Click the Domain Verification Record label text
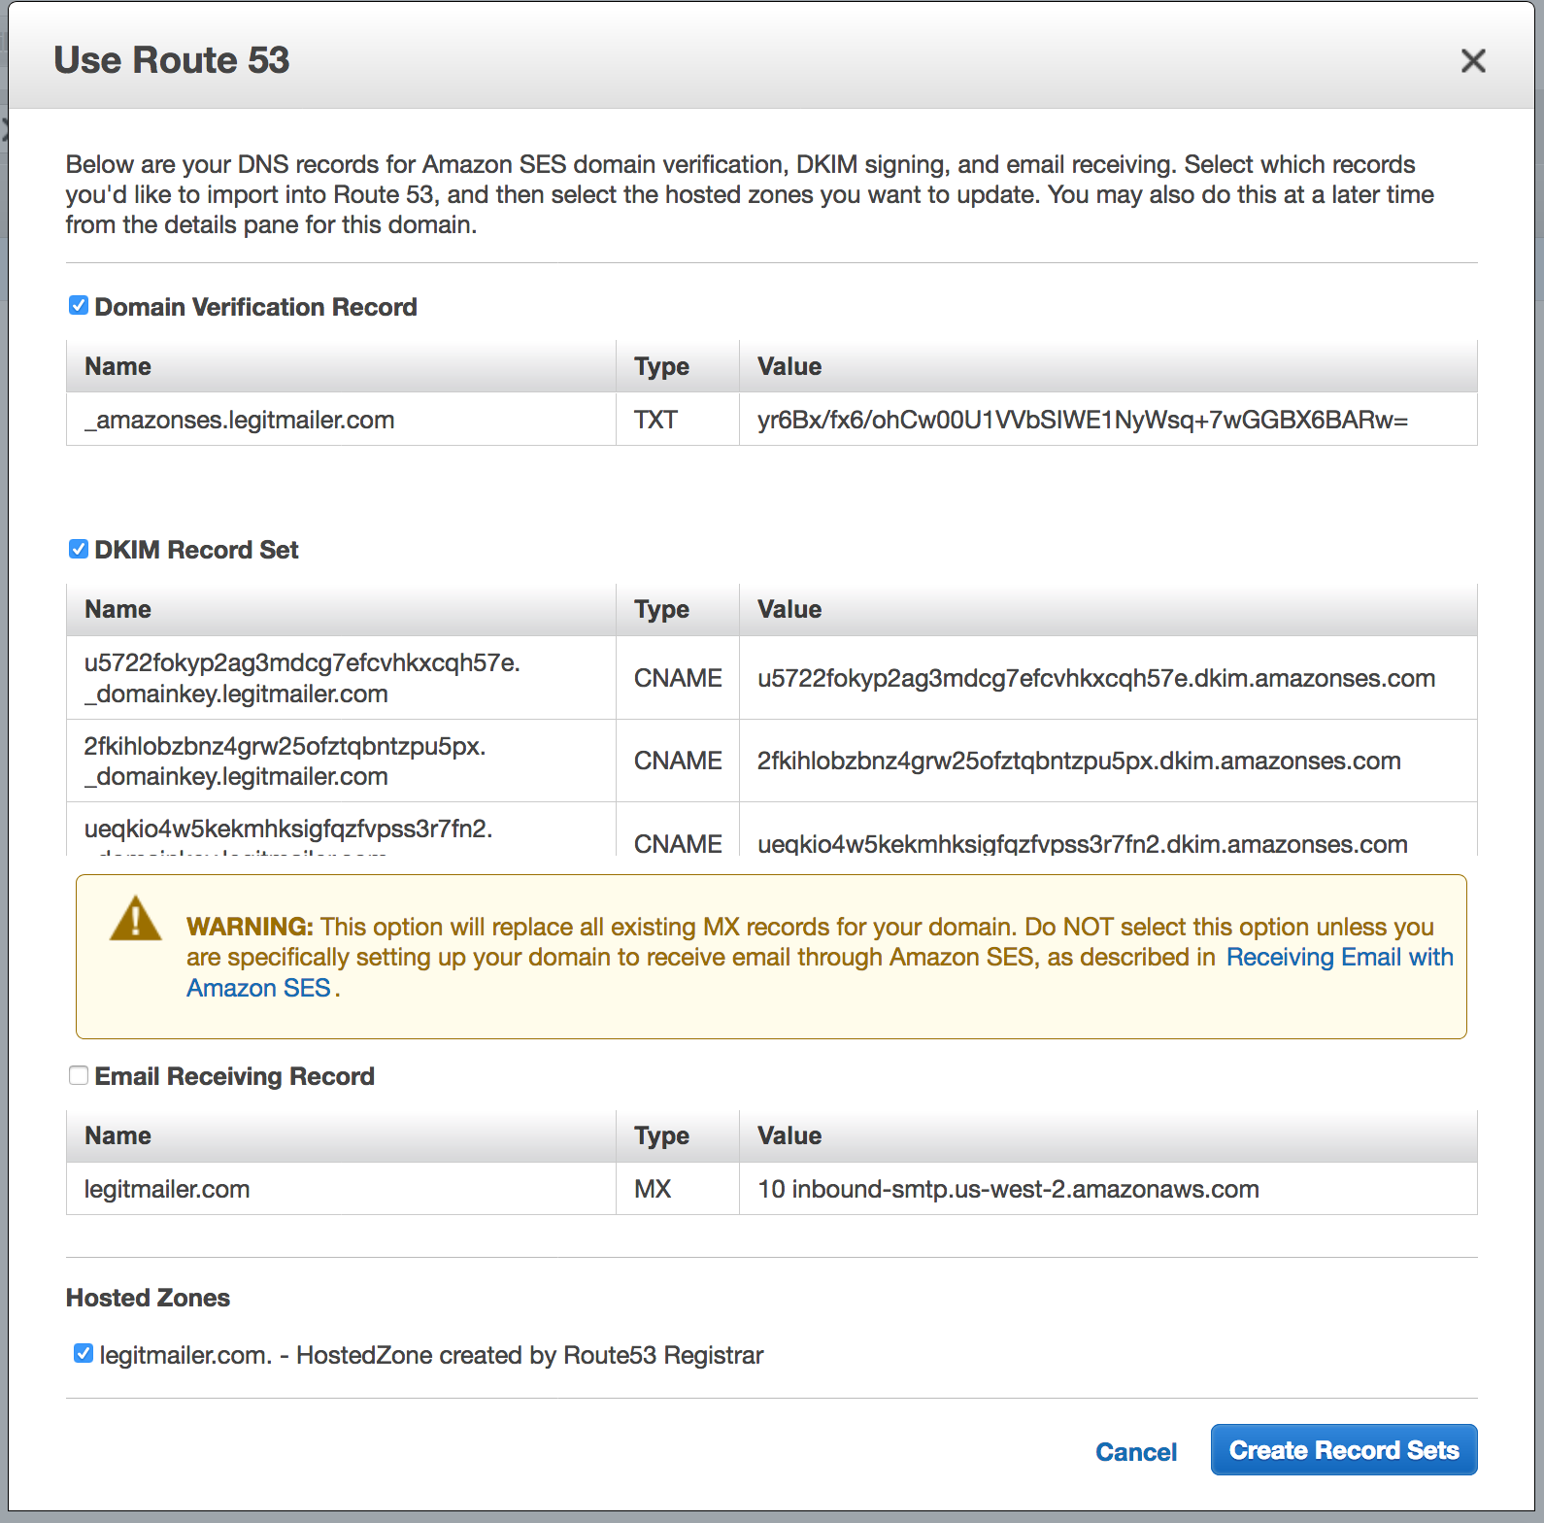The width and height of the screenshot is (1544, 1523). tap(255, 307)
